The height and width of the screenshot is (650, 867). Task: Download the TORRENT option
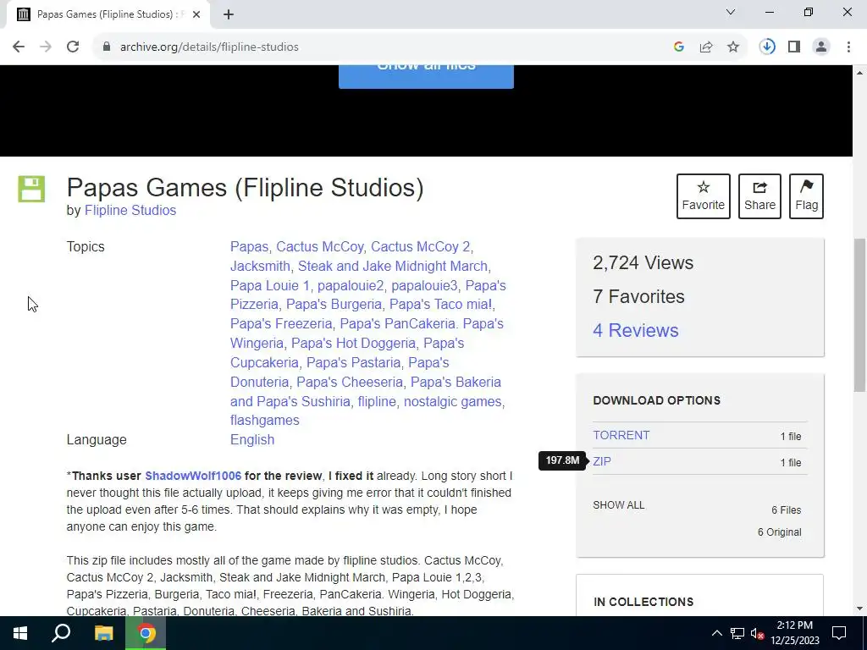pyautogui.click(x=621, y=436)
